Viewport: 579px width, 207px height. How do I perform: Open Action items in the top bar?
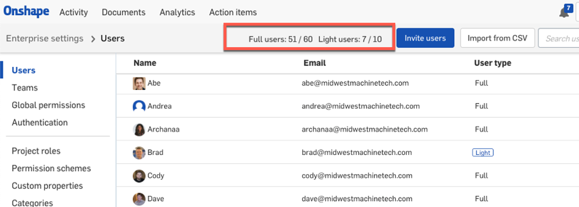click(233, 12)
